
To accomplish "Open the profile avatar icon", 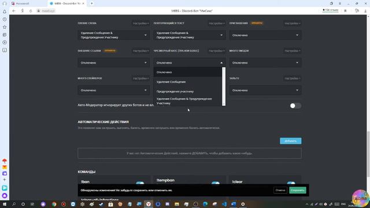I will [x=5, y=3].
